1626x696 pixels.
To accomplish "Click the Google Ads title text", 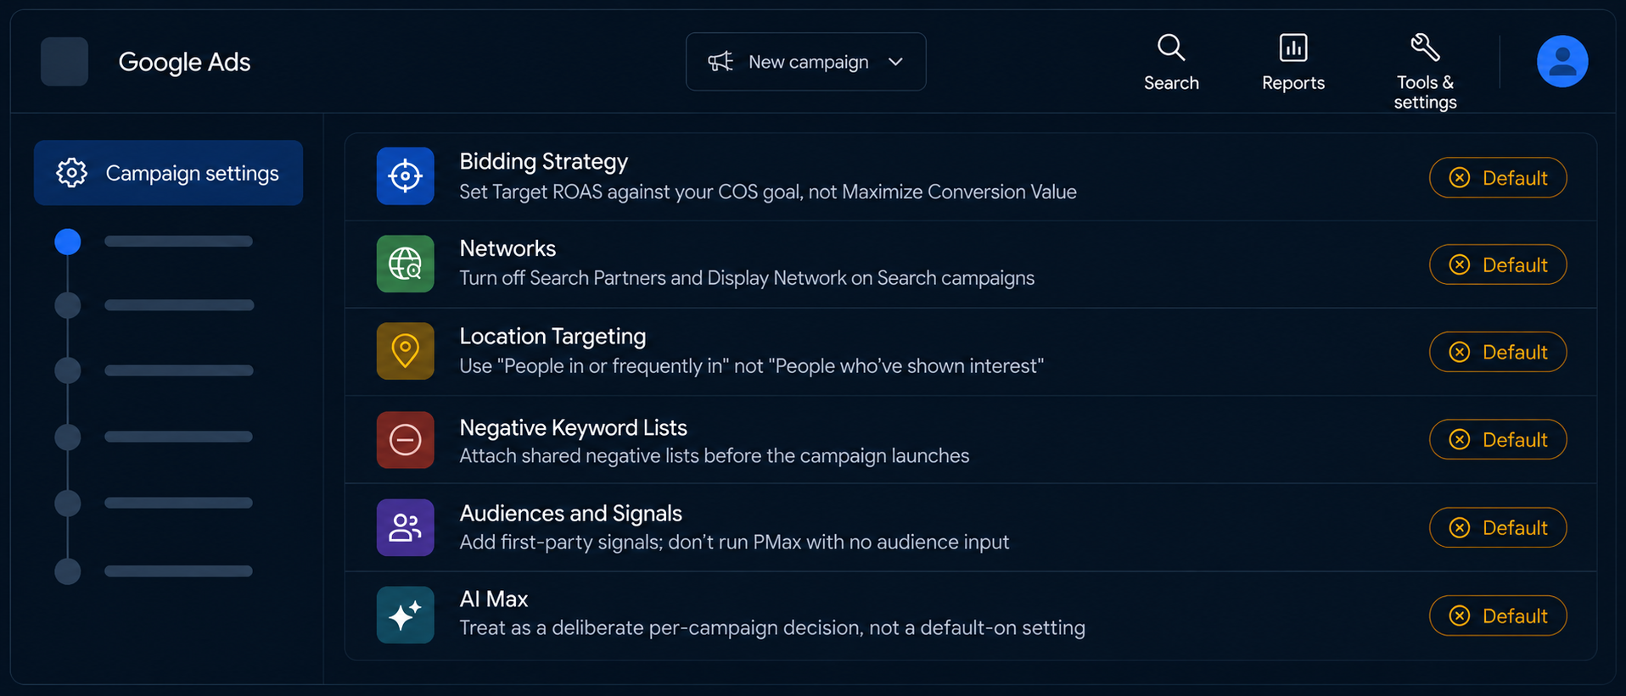I will tap(184, 62).
